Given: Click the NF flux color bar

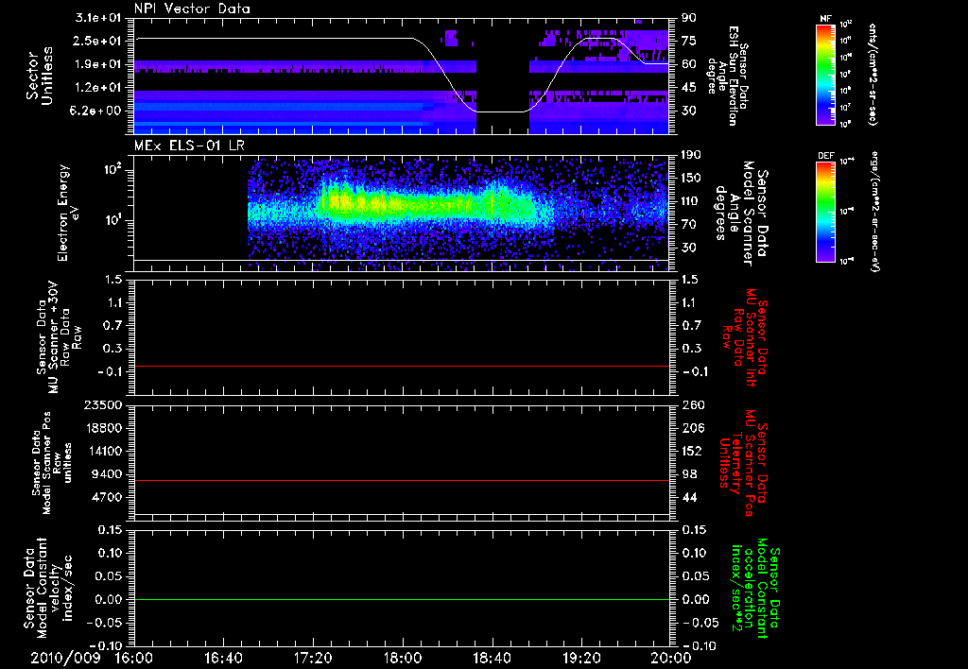Looking at the screenshot, I should pos(825,75).
